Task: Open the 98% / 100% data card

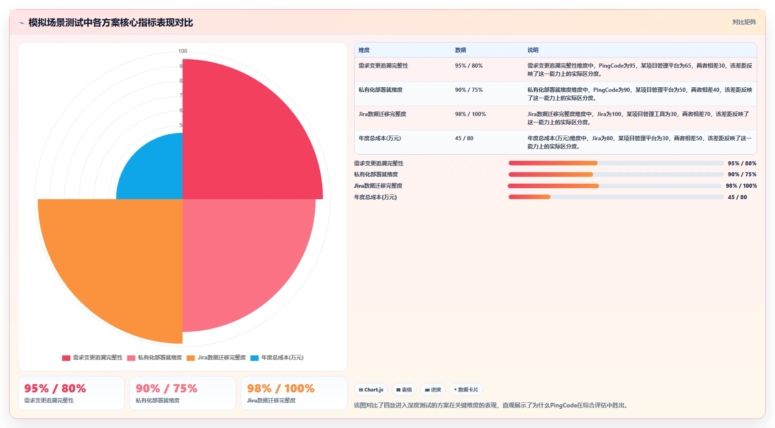Action: [x=294, y=393]
